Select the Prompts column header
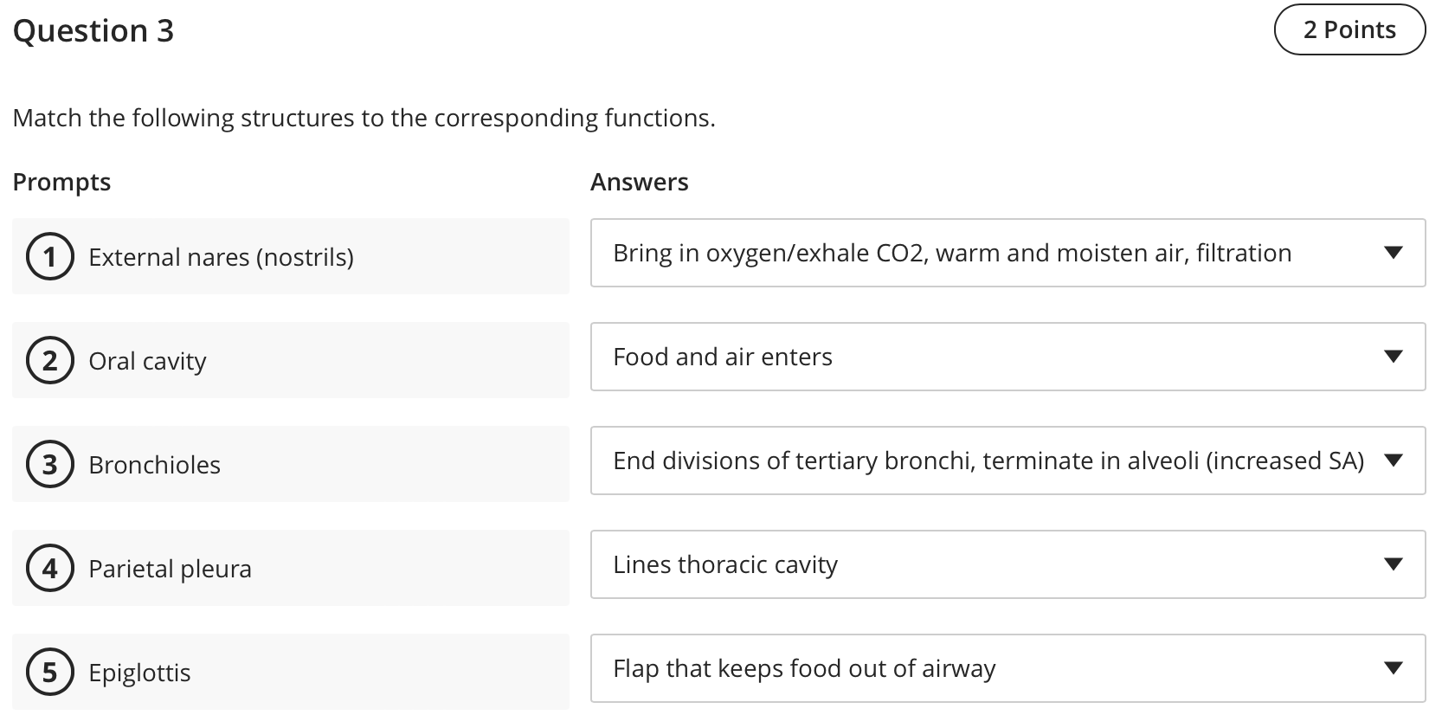1442x715 pixels. pos(61,182)
